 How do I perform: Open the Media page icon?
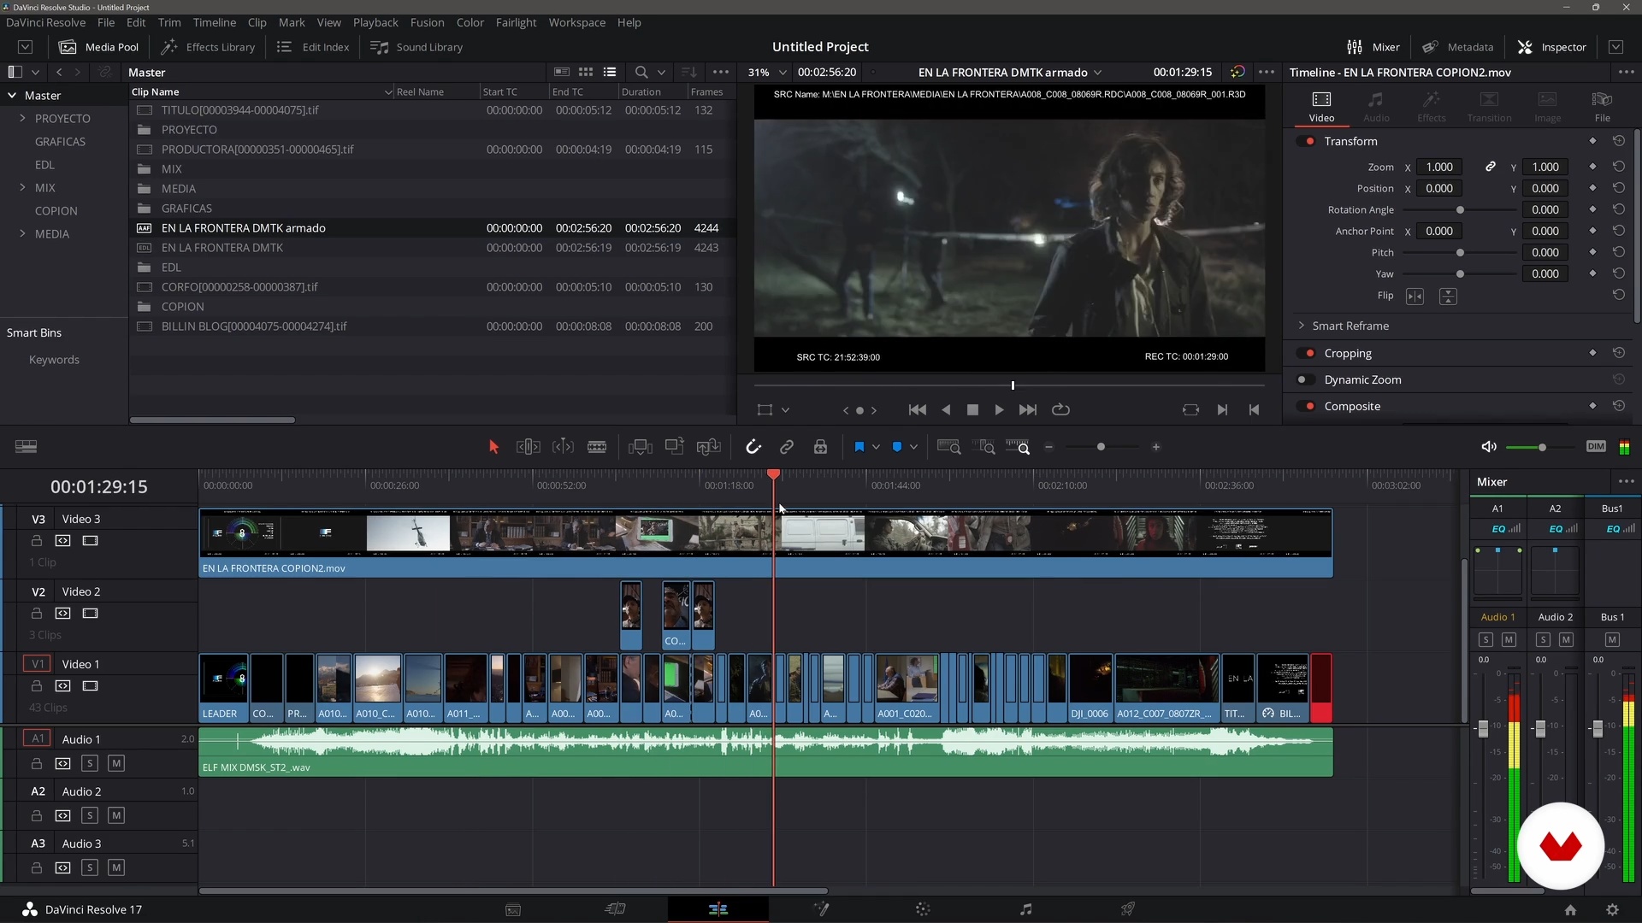click(513, 909)
